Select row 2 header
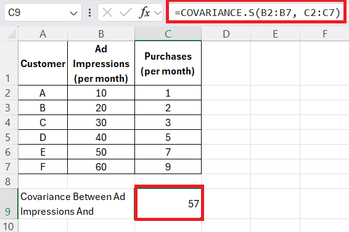 pos(9,93)
